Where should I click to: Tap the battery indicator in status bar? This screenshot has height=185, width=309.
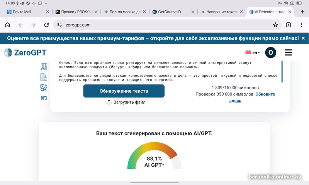pos(299,3)
